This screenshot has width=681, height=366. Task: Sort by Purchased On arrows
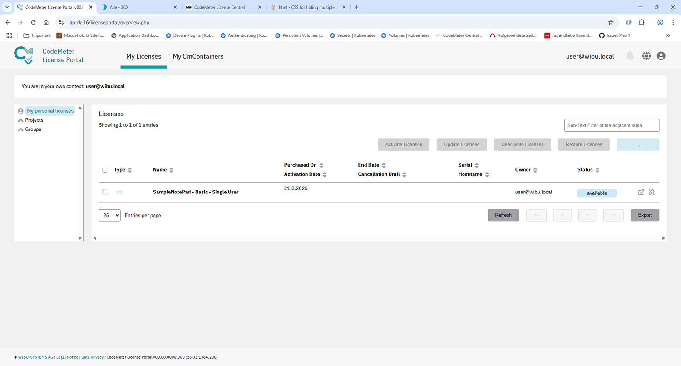pos(321,165)
